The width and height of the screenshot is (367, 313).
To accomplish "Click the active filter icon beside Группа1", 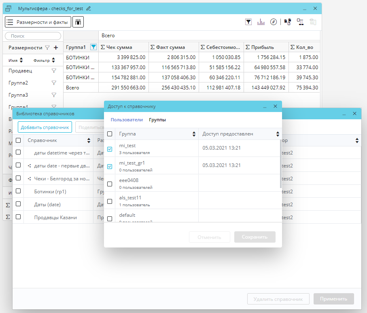I will 93,47.
